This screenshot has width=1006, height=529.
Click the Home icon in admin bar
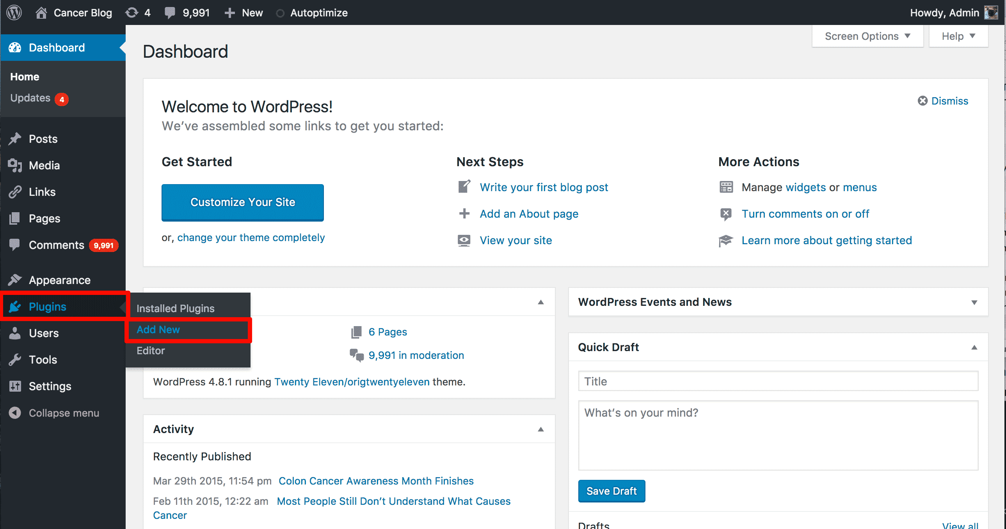point(41,12)
